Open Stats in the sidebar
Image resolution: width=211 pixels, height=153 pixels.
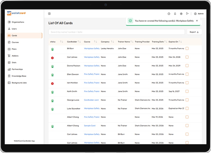(x=24, y=62)
